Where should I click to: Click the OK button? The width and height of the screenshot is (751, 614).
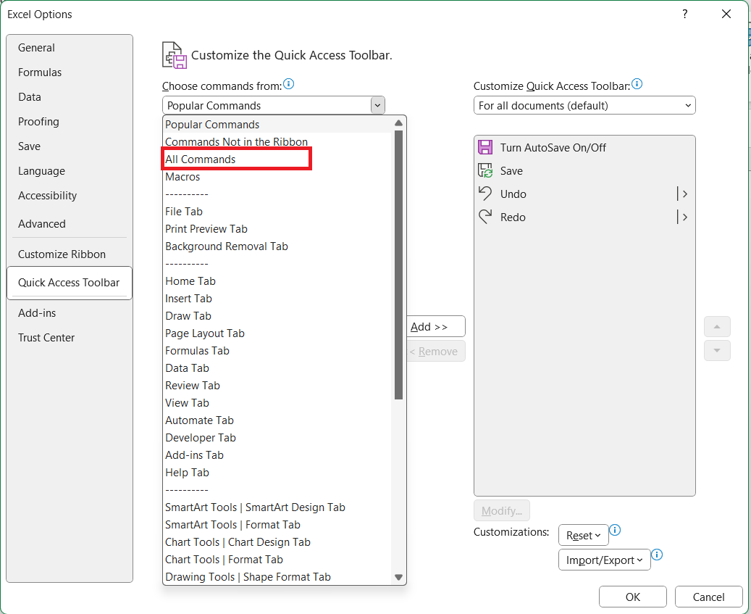click(x=633, y=597)
